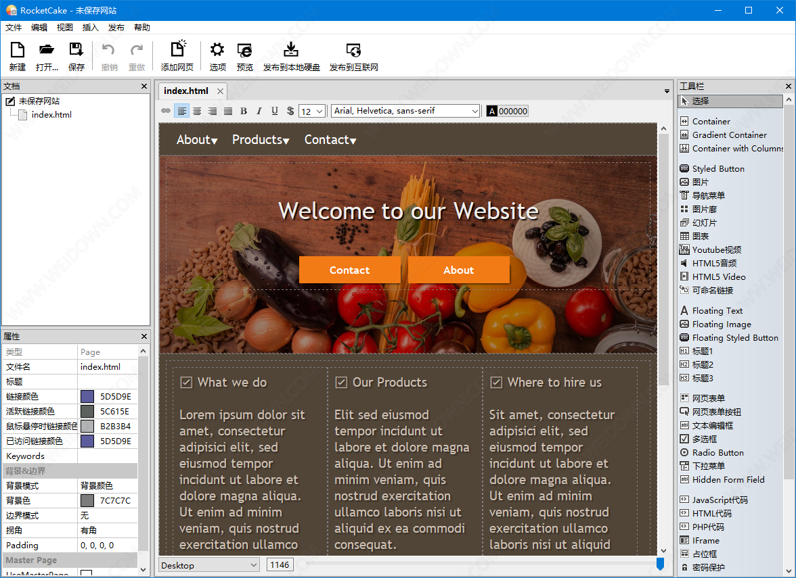Switch to the index.html tab

[185, 91]
